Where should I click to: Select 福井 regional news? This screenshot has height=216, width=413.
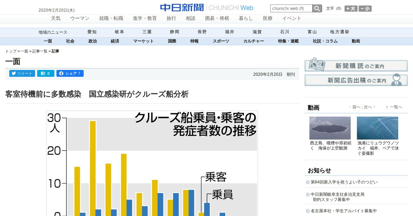[230, 32]
